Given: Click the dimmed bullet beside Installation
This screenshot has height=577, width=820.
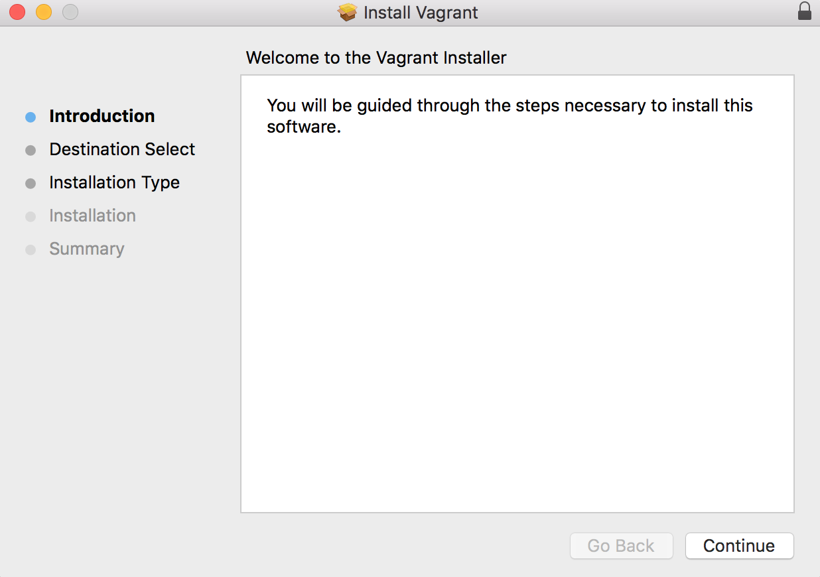Looking at the screenshot, I should 31,217.
